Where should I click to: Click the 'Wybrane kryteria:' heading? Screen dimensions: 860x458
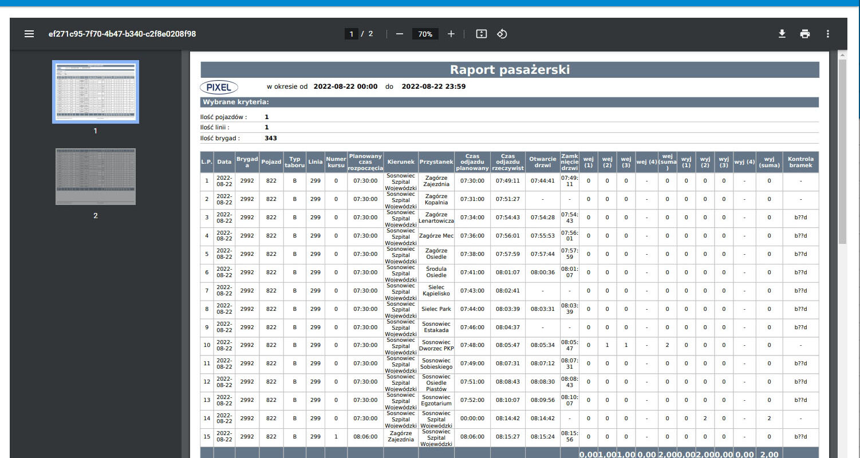pos(236,102)
